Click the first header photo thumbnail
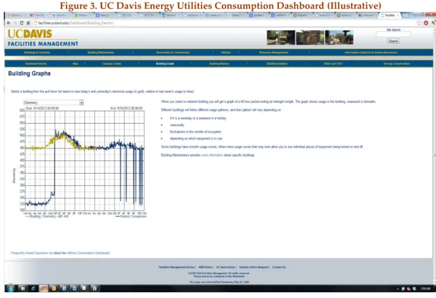 point(281,37)
